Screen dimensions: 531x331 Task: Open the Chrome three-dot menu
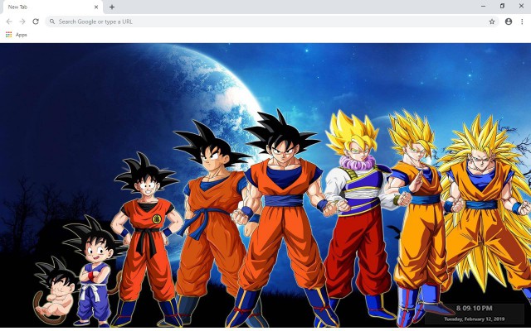tap(522, 22)
